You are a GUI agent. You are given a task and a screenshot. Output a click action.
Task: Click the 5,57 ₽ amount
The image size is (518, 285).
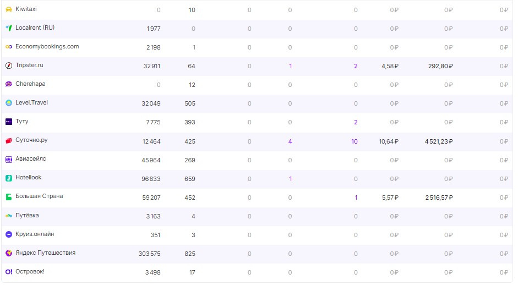[390, 198]
